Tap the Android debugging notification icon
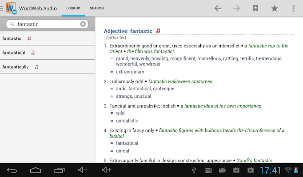The height and width of the screenshot is (177, 303). click(222, 170)
